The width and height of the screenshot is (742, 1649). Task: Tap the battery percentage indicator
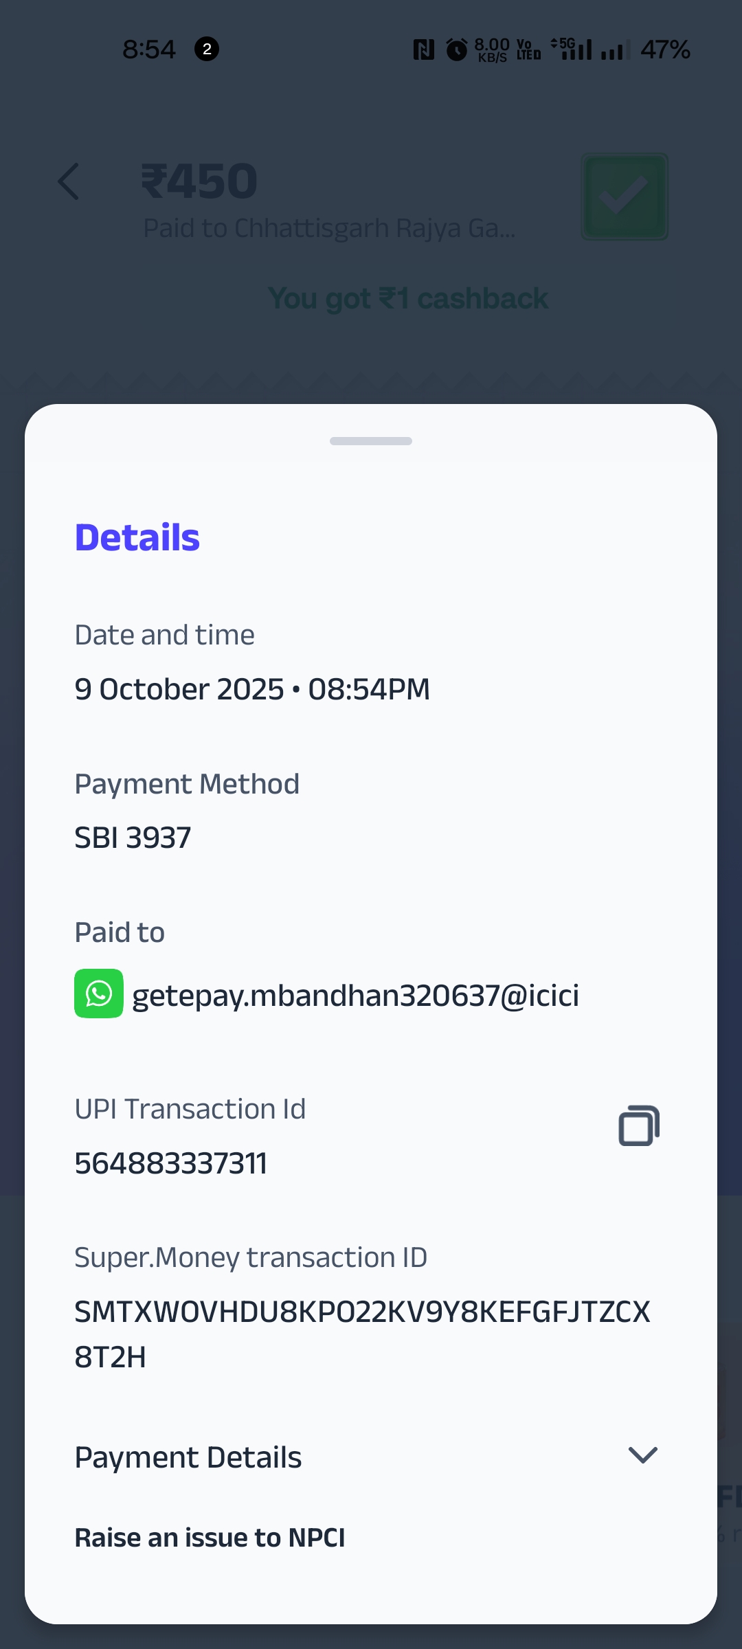coord(665,49)
